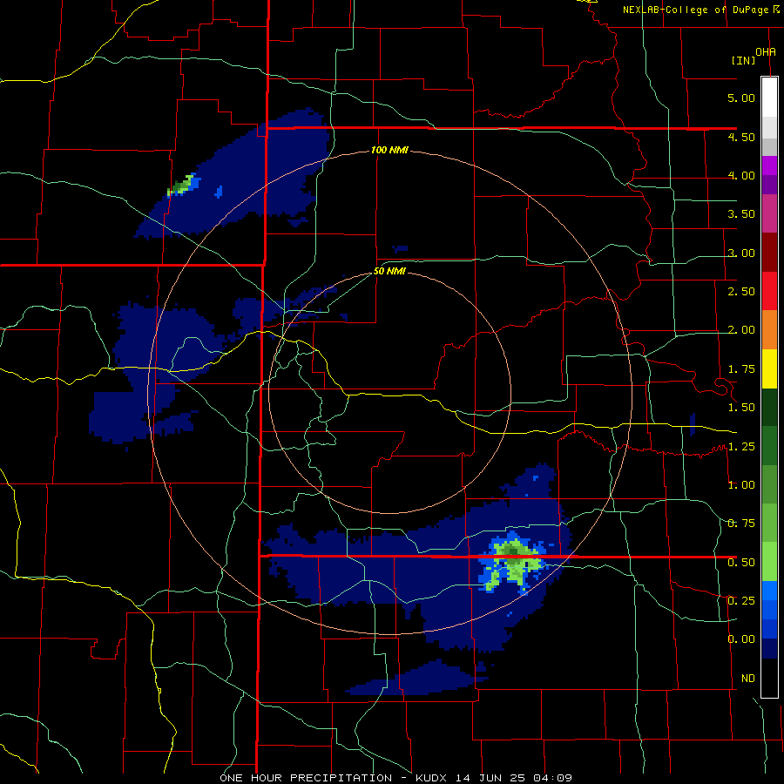Select the yellow swatch beside 1.75
The height and width of the screenshot is (784, 784).
click(x=769, y=368)
